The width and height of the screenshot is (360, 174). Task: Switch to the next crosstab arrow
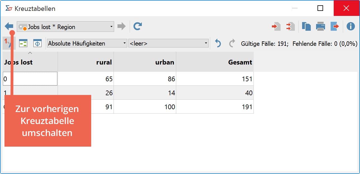point(121,27)
